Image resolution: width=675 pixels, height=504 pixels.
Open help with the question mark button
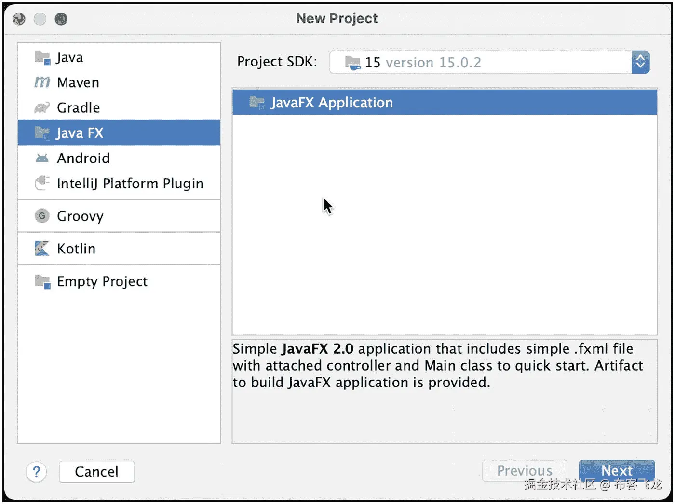pyautogui.click(x=37, y=472)
